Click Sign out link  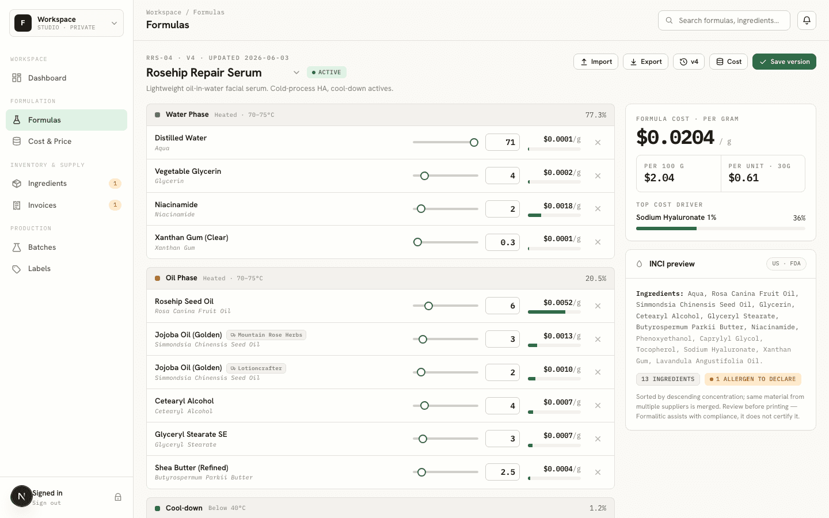click(47, 503)
